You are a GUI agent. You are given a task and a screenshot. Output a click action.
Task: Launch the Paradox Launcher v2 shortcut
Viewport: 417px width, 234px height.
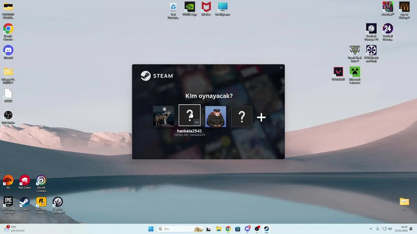pos(58,206)
